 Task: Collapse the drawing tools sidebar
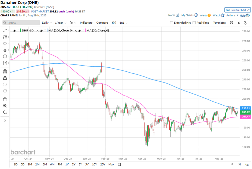tap(5, 121)
